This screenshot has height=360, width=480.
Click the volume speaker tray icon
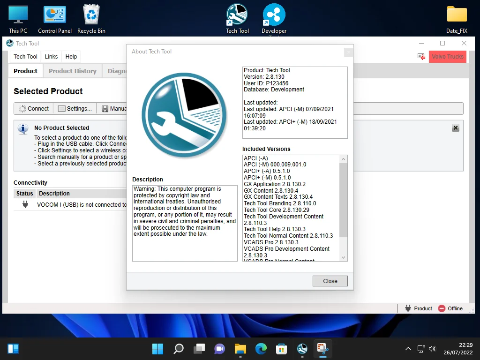pyautogui.click(x=432, y=349)
